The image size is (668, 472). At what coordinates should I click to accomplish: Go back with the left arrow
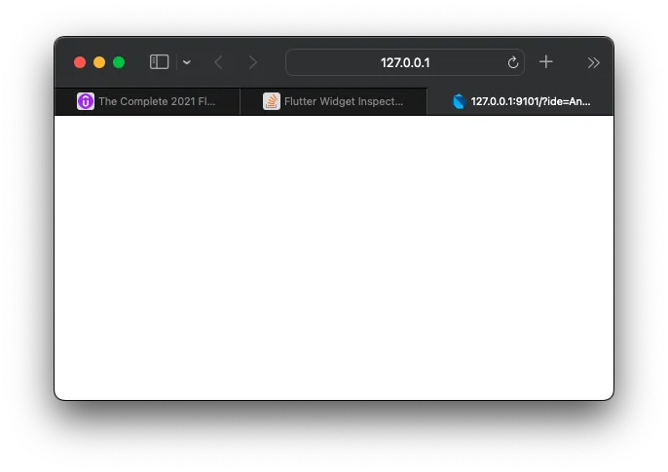click(218, 62)
